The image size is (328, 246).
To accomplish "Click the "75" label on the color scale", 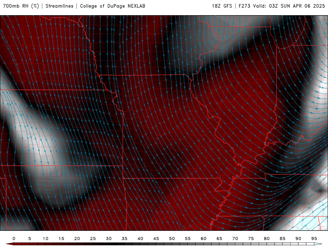I will (x=251, y=239).
